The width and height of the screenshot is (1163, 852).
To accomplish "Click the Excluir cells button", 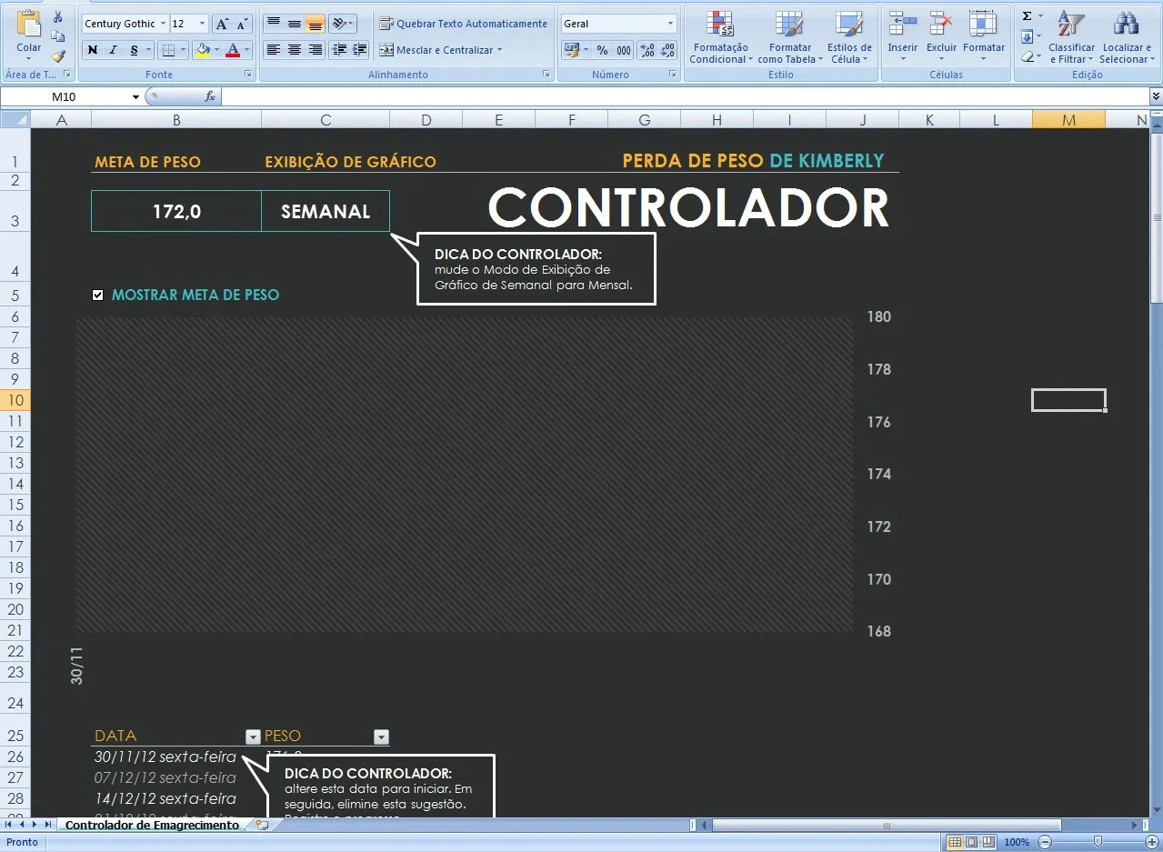I will click(941, 36).
